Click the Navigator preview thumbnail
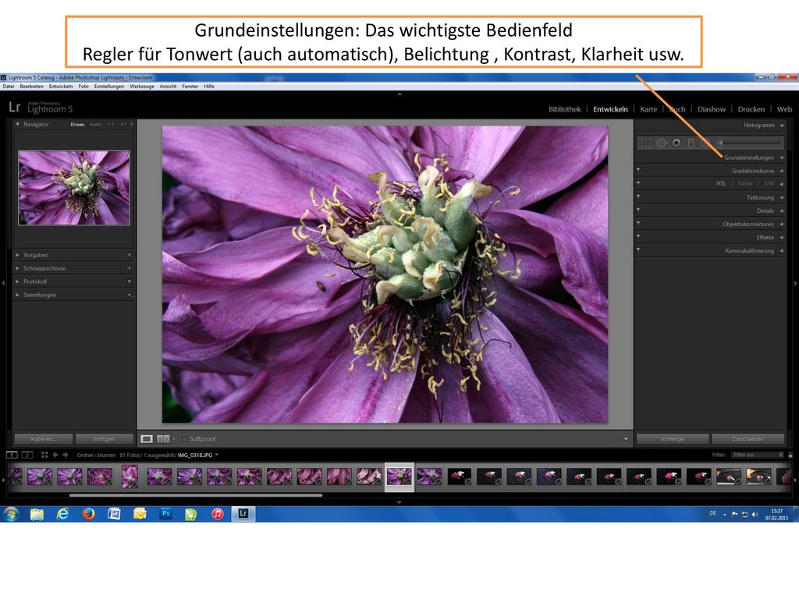Viewport: 799px width, 599px height. [74, 187]
